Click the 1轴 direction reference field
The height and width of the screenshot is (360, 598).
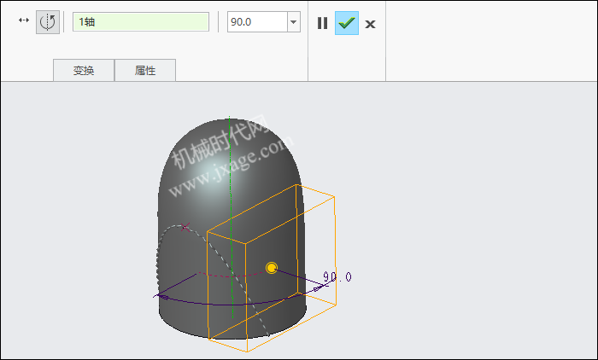click(x=141, y=21)
